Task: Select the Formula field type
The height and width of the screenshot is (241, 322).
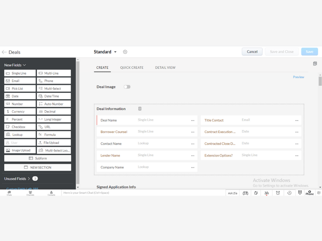Action: pyautogui.click(x=54, y=135)
